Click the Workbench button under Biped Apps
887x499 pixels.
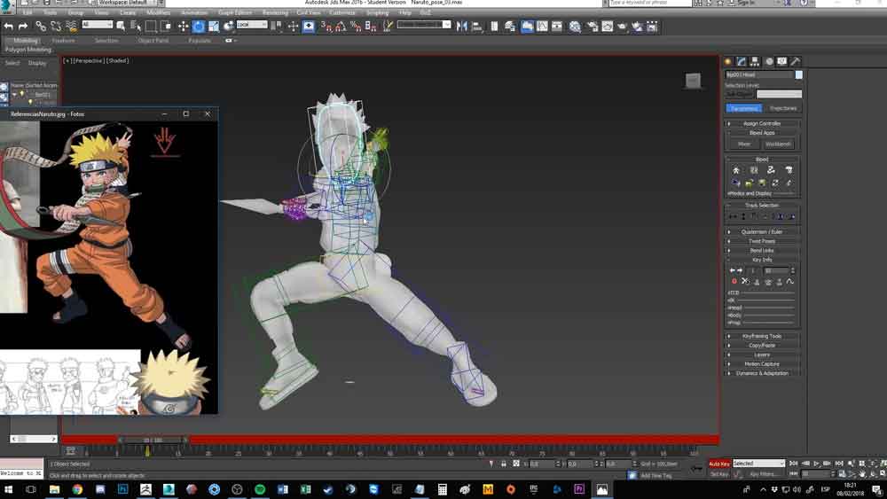779,144
